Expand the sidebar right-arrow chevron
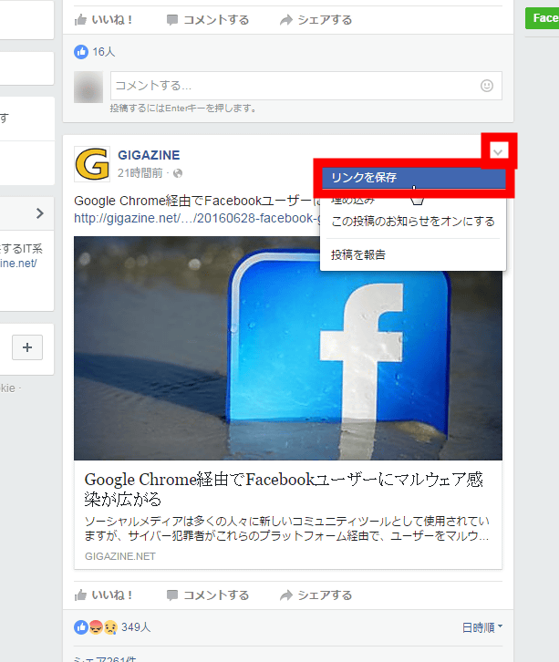Screen dimensions: 559x662 point(40,213)
